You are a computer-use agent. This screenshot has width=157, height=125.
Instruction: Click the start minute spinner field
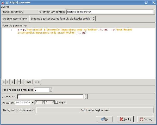click(49, 102)
